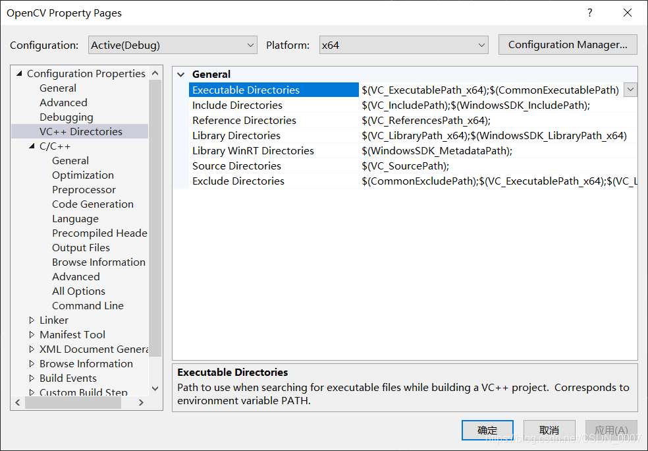Expand the Manifest Tool tree node
Image resolution: width=648 pixels, height=451 pixels.
pyautogui.click(x=32, y=335)
